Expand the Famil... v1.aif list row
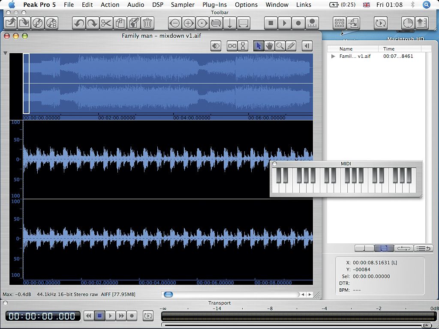The image size is (439, 329). pos(333,56)
